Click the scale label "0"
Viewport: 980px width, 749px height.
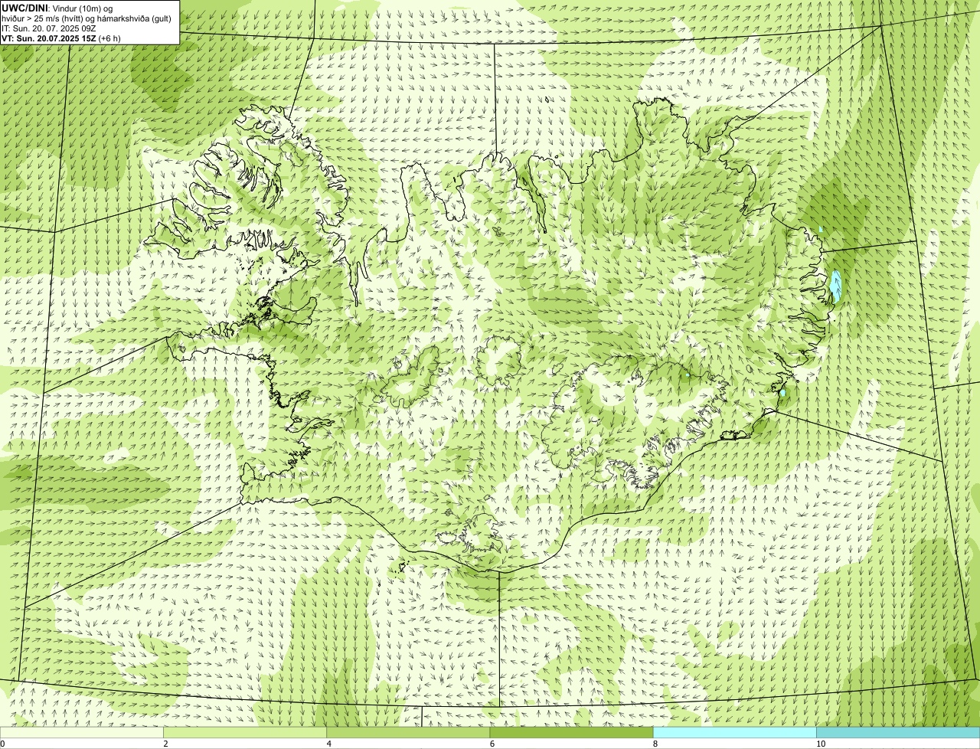coord(2,744)
